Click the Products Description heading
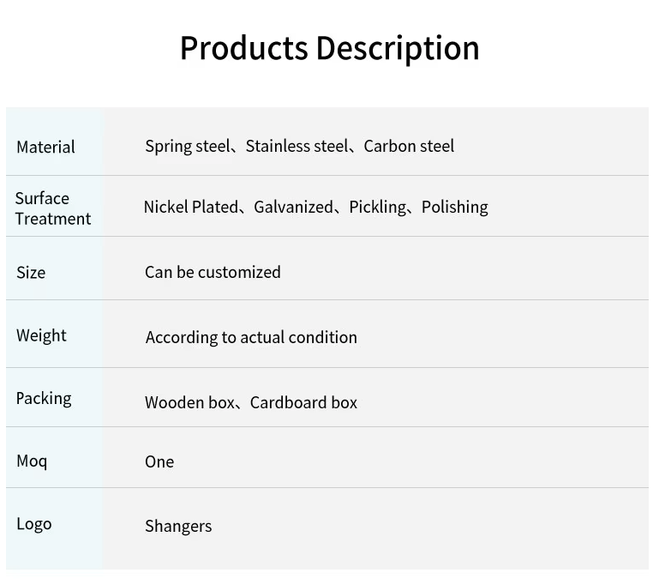The width and height of the screenshot is (659, 579). [x=329, y=48]
